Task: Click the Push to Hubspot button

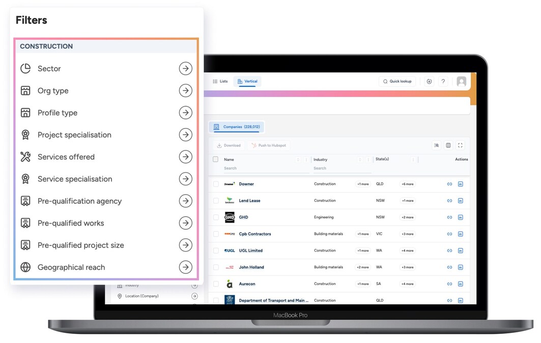Action: 269,145
